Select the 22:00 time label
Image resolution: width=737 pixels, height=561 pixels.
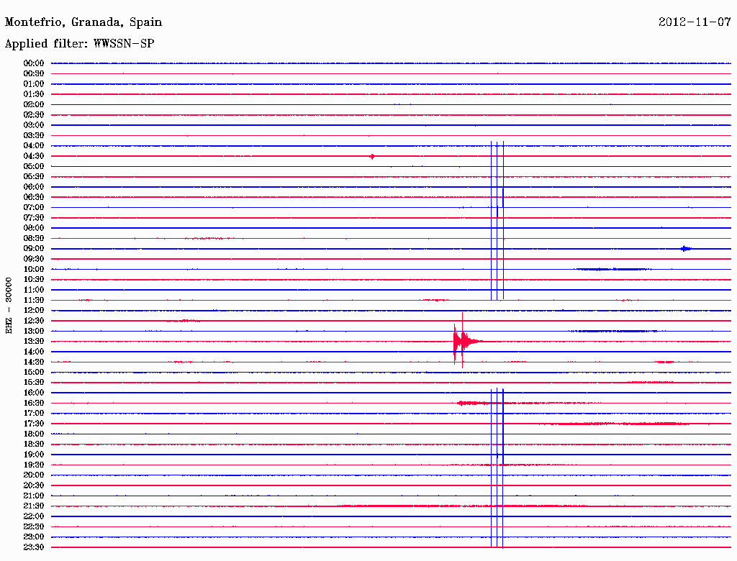[x=34, y=516]
